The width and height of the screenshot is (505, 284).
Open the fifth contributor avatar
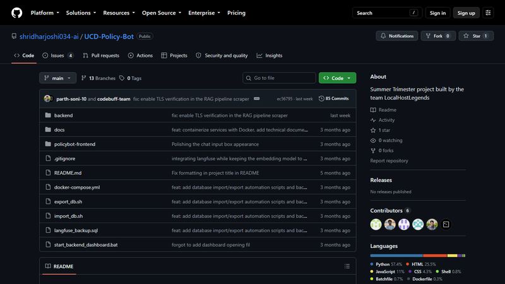(432, 224)
